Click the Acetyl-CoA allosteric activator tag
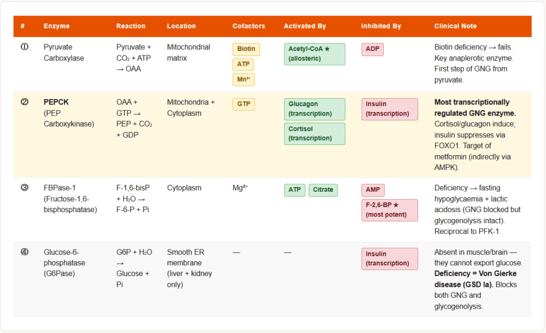The width and height of the screenshot is (546, 333). pyautogui.click(x=314, y=54)
